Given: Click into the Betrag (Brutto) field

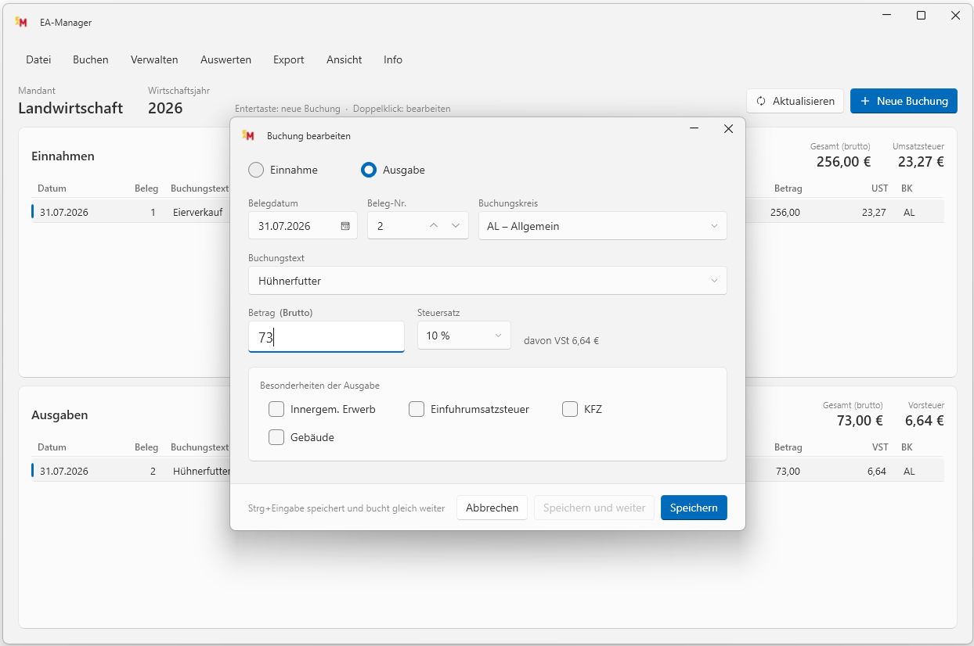Looking at the screenshot, I should pyautogui.click(x=326, y=337).
